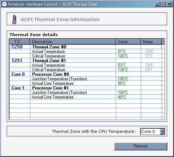Click the Value column header

pyautogui.click(x=128, y=42)
